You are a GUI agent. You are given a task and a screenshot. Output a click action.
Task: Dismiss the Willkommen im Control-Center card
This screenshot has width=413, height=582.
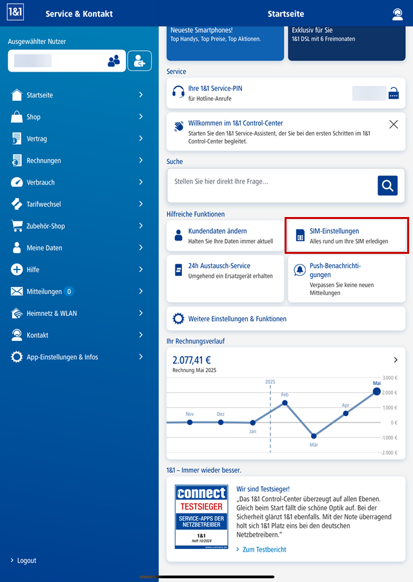tap(394, 124)
